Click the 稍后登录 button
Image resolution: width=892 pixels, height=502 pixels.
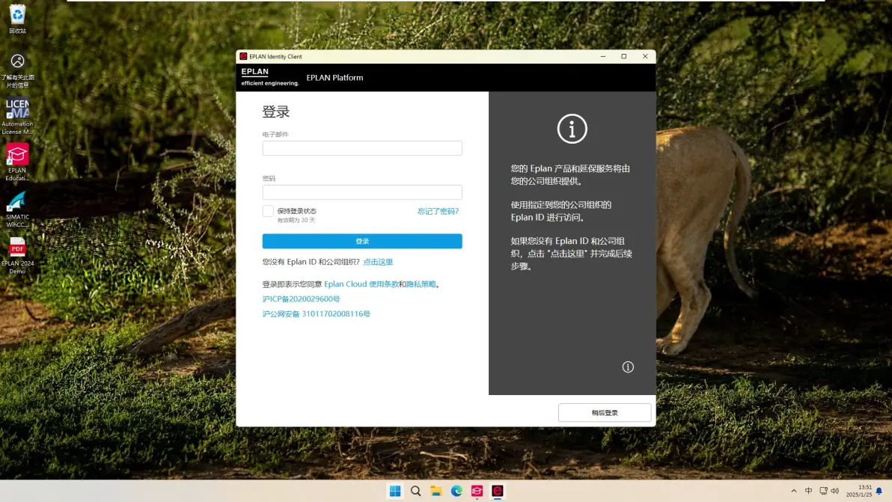(x=604, y=413)
